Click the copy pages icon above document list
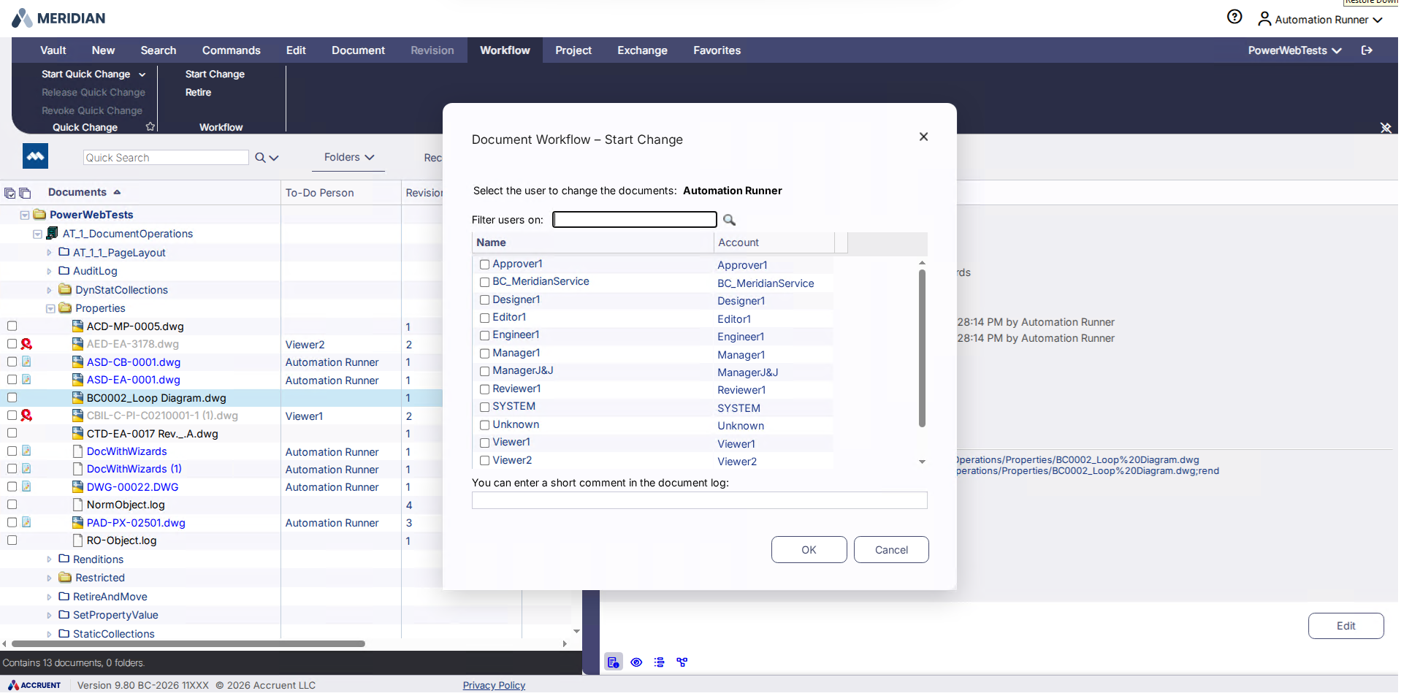This screenshot has height=696, width=1401. pos(25,194)
